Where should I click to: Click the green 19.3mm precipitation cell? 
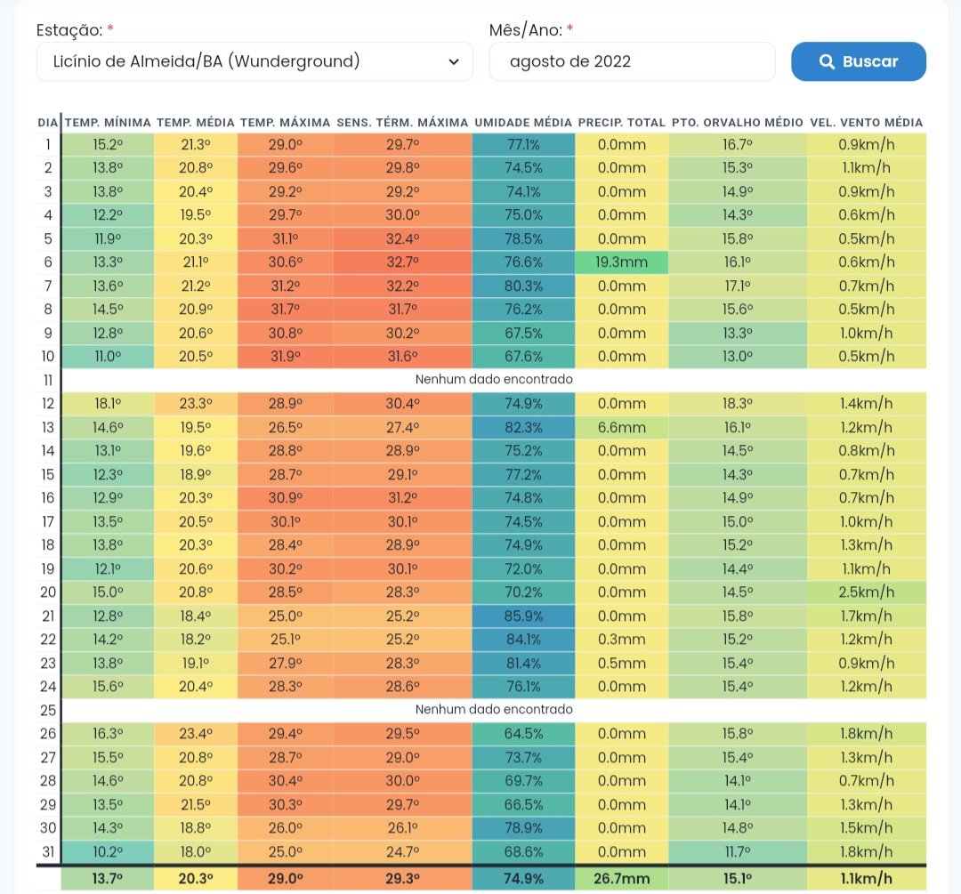click(621, 262)
